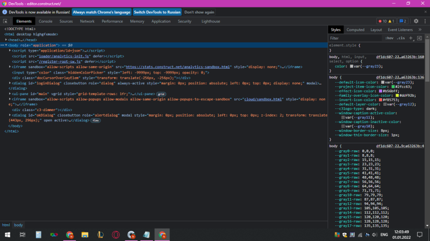Toggle the :hov element state panel

[x=389, y=38]
